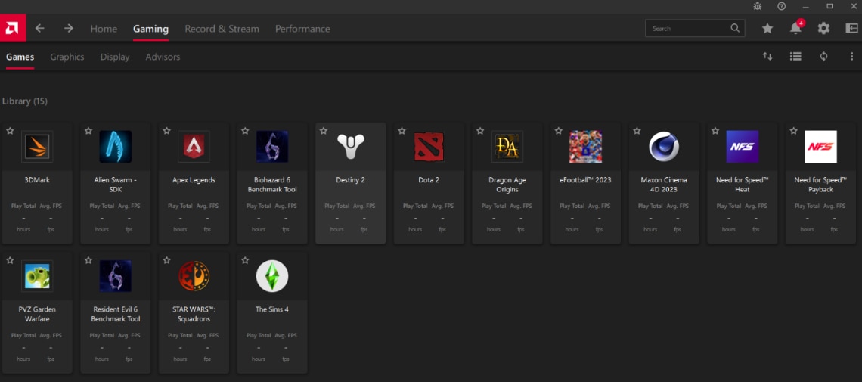862x382 pixels.
Task: Open favorites star in top bar
Action: (x=767, y=29)
